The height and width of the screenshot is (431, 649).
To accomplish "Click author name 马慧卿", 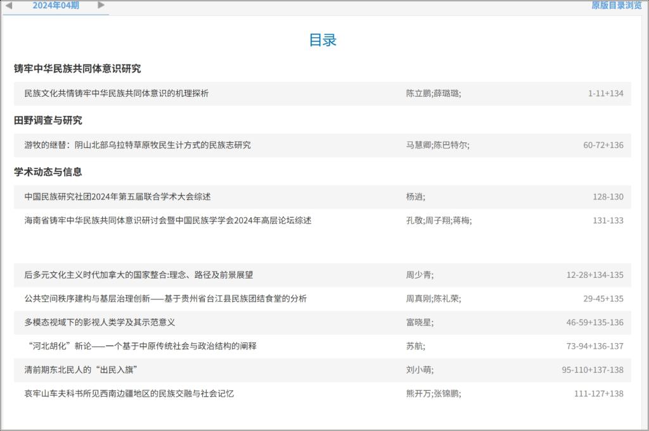I will click(418, 145).
